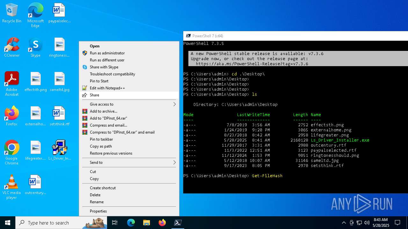The width and height of the screenshot is (408, 229).
Task: Select Troubleshoot compatibility
Action: coord(129,74)
